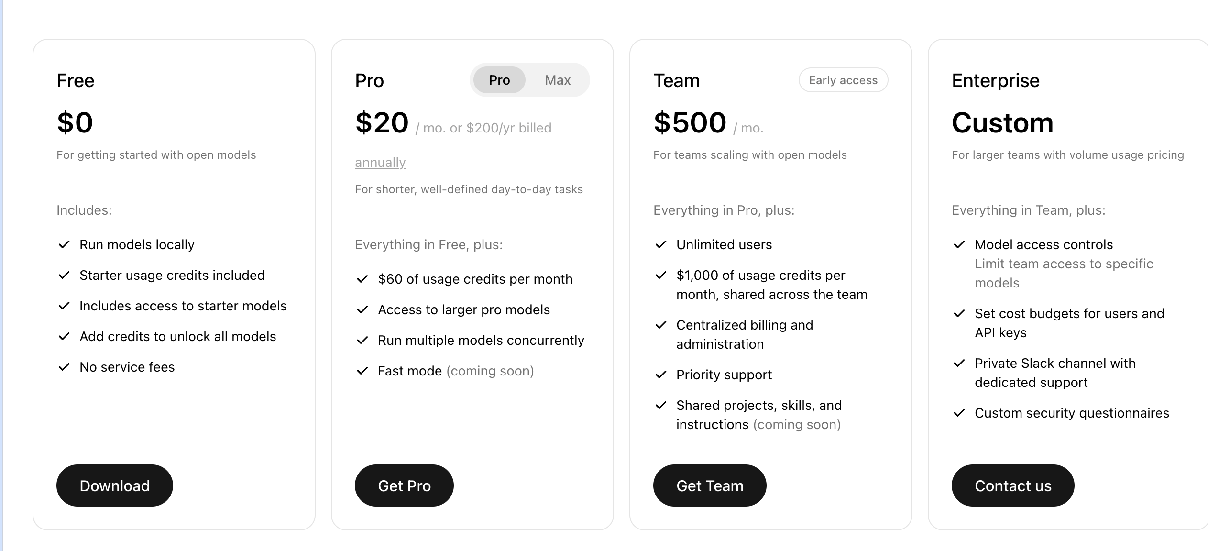Click checkmark beside Custom security questionnaires
This screenshot has width=1208, height=551.
pyautogui.click(x=959, y=413)
